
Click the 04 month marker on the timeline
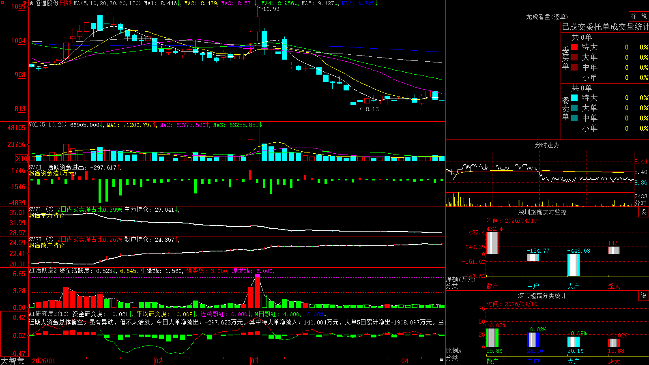point(405,361)
